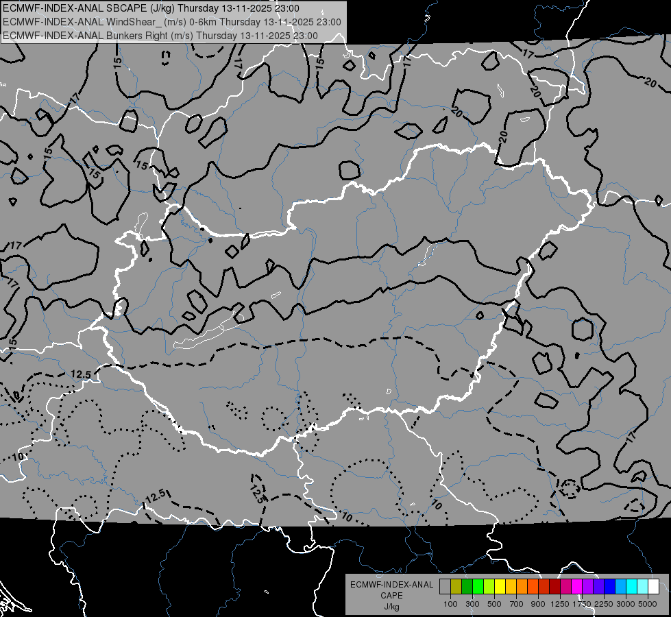Click the 700 legend value
This screenshot has width=671, height=617.
[x=517, y=604]
